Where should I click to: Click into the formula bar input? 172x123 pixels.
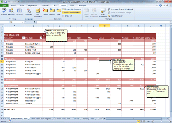pos(103,22)
